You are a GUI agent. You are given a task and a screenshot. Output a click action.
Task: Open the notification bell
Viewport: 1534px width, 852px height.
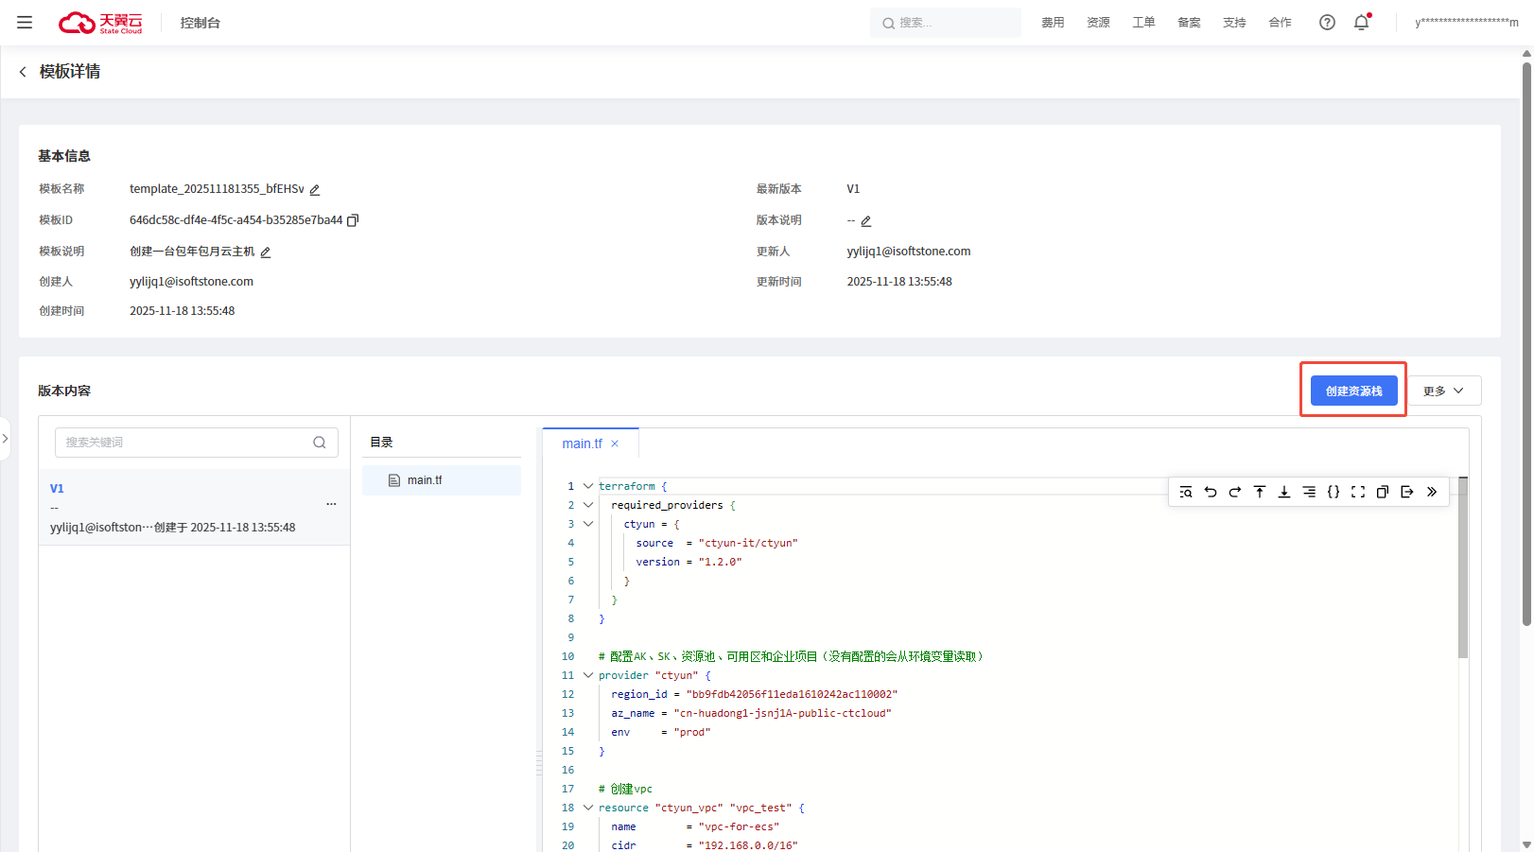click(x=1361, y=23)
